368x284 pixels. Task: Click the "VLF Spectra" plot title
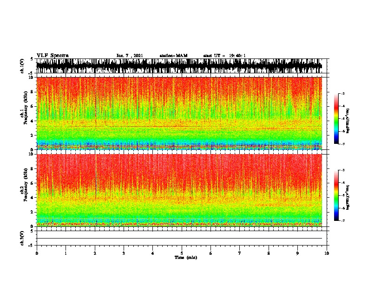click(53, 56)
